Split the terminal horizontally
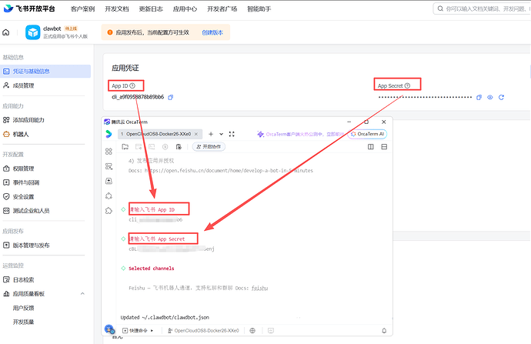 [x=384, y=147]
